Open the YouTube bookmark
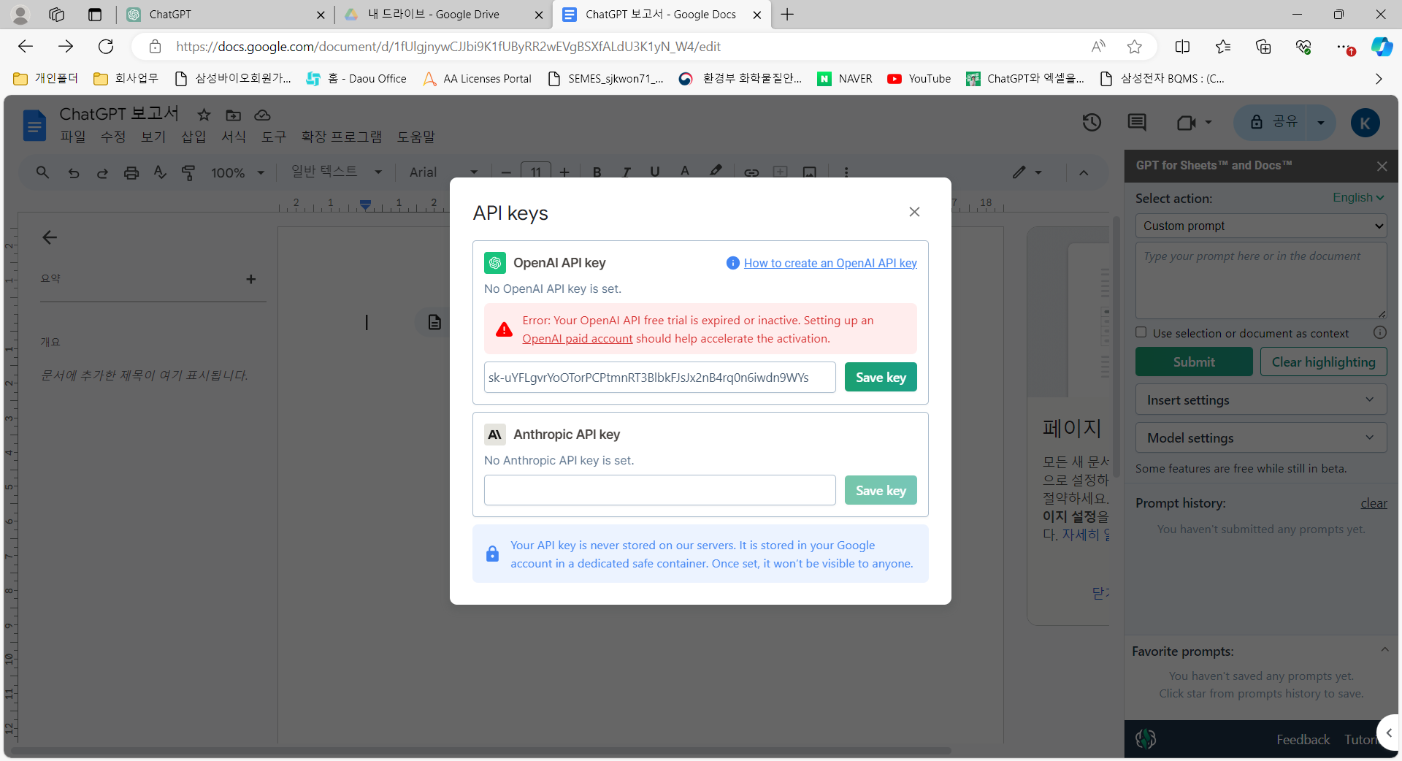 (x=919, y=79)
